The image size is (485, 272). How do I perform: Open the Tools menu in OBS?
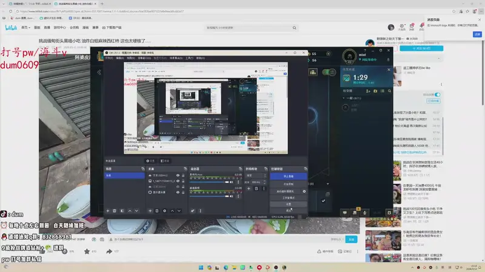(x=189, y=58)
